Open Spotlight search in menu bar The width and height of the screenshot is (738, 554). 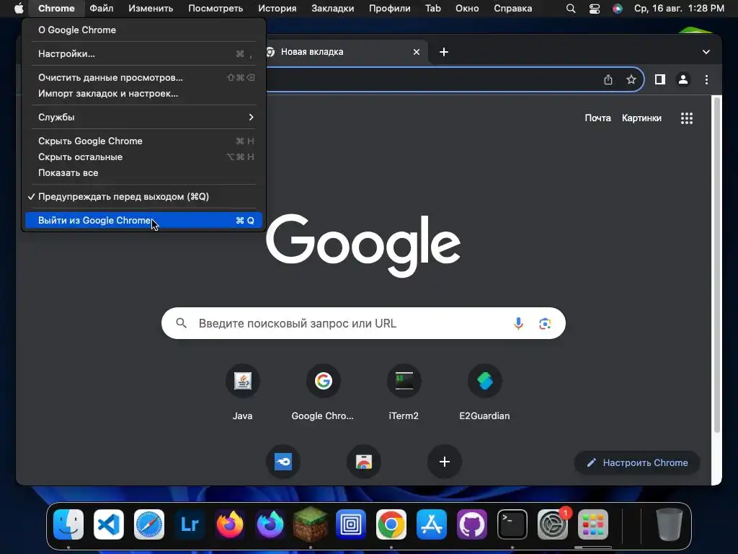pos(571,9)
